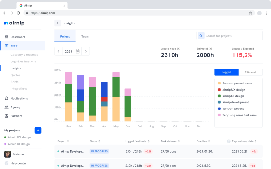Select the Estimated chart toggle
Viewport: 271px width, 169px height.
tap(250, 72)
